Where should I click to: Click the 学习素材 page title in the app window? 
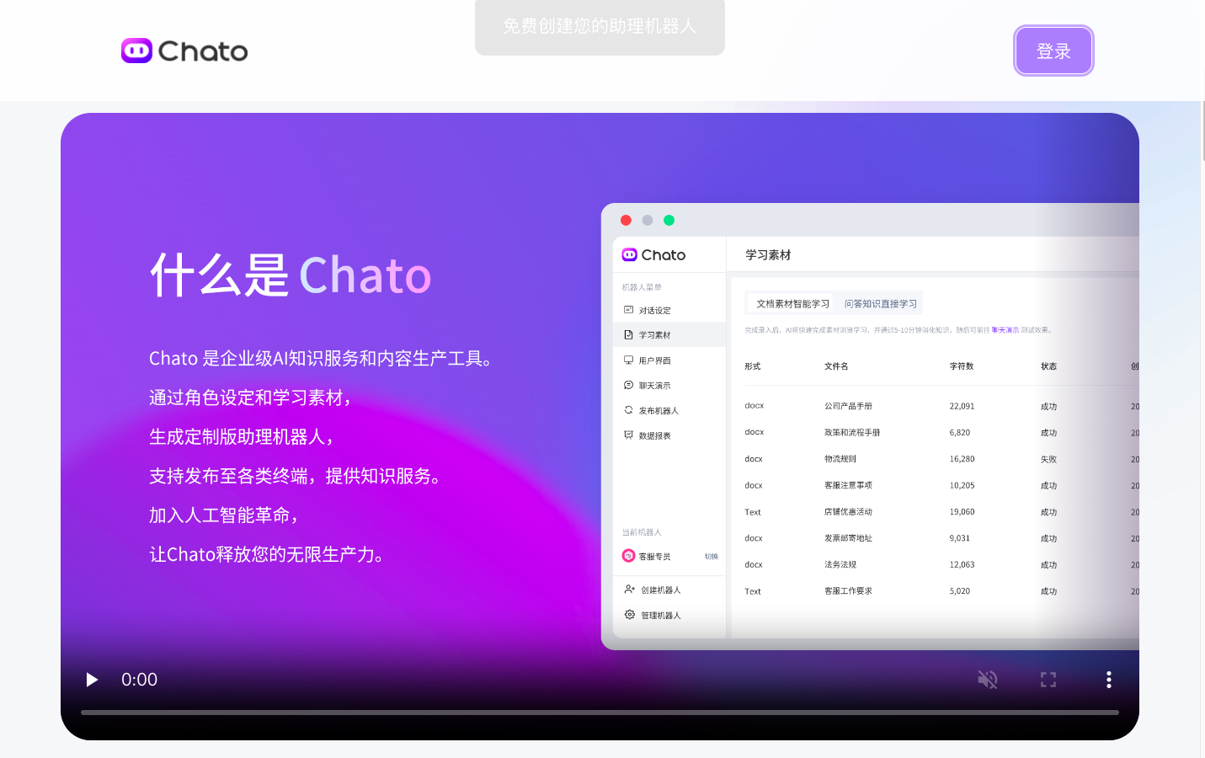(x=768, y=255)
